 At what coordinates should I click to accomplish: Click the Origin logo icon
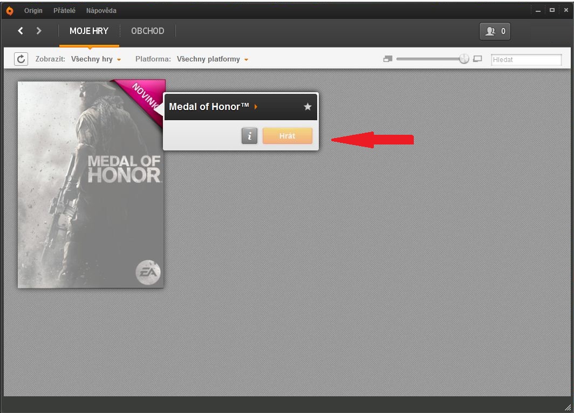(x=10, y=11)
